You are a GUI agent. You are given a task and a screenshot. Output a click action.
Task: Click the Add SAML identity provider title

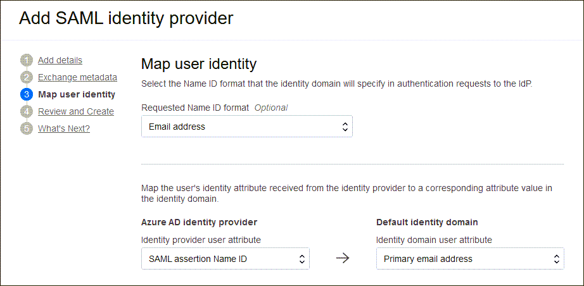click(x=126, y=18)
